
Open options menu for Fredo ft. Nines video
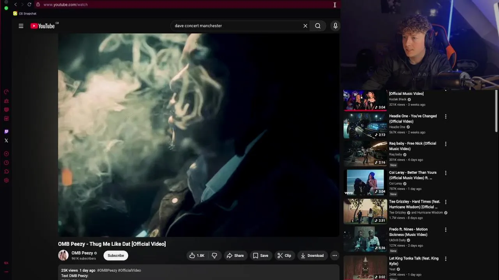tap(446, 230)
